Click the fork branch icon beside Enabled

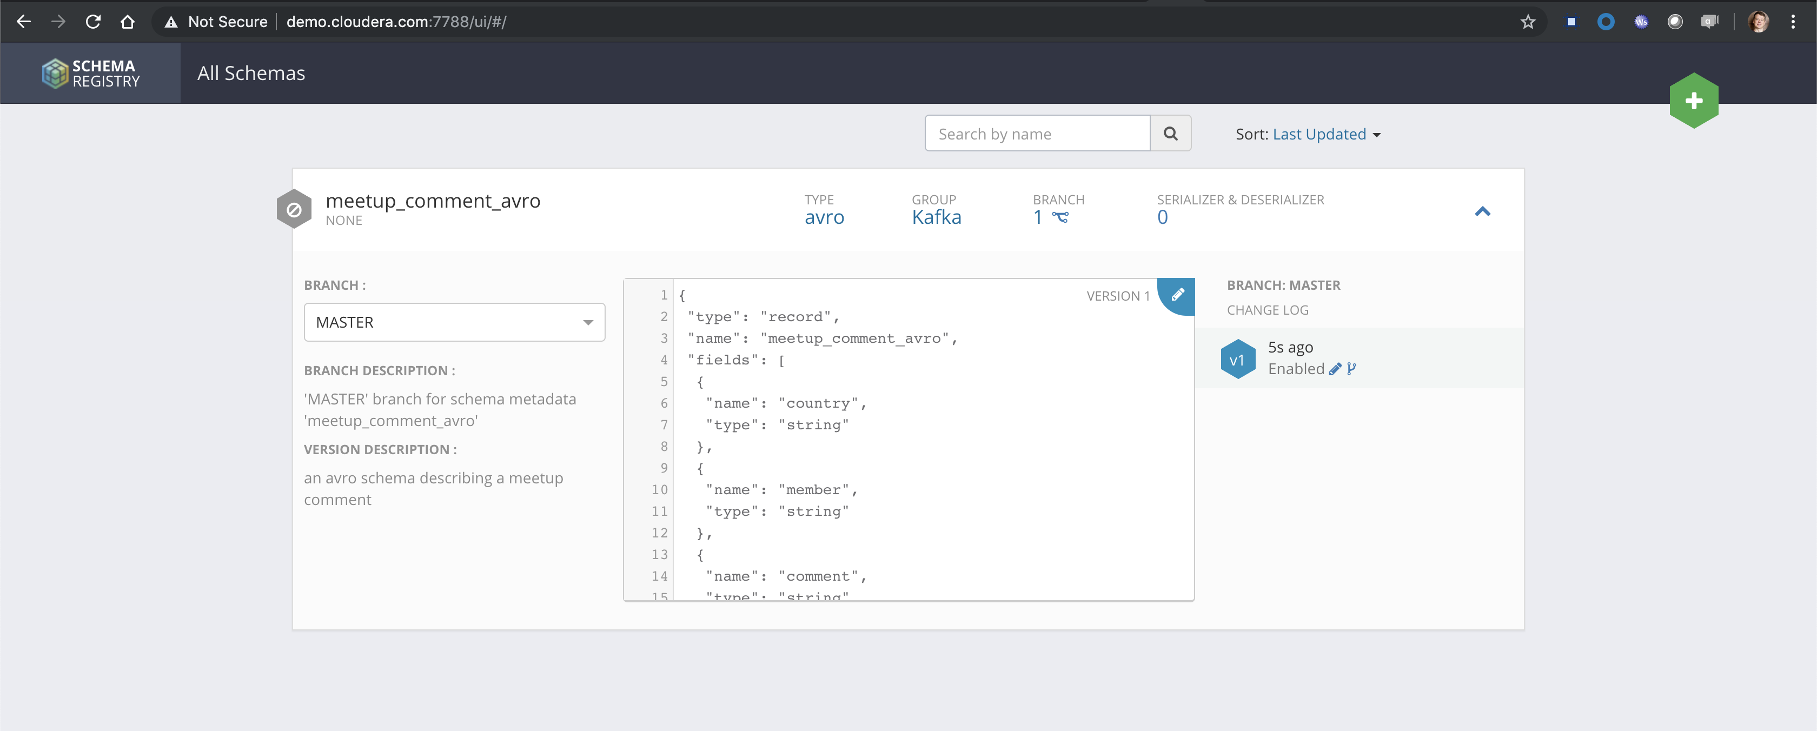[1351, 369]
